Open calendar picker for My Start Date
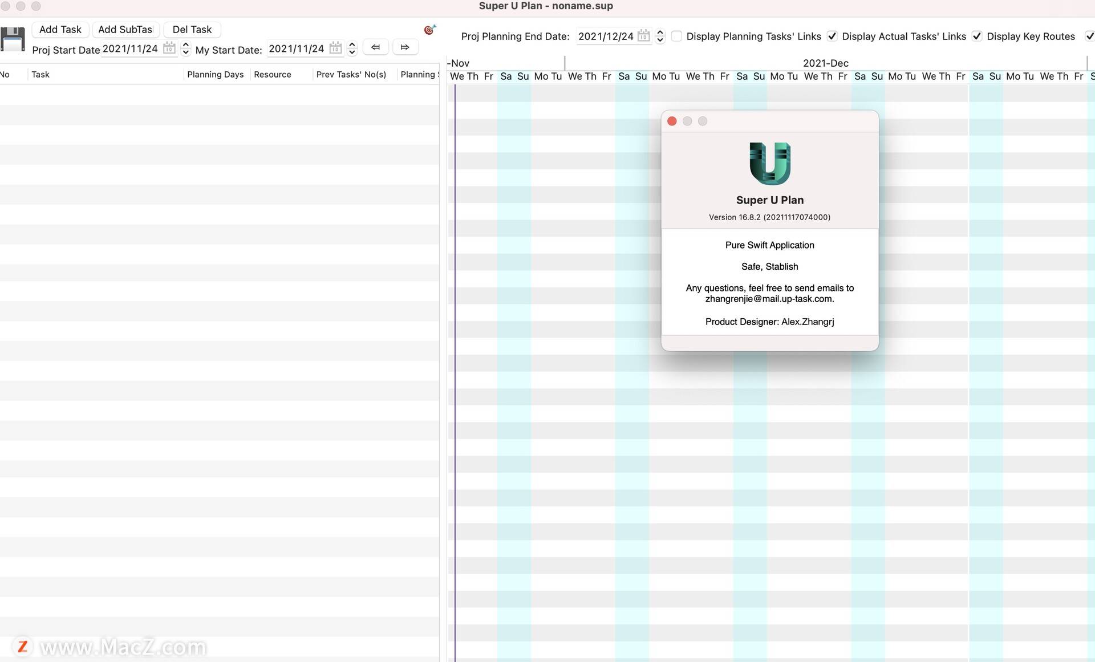 (x=336, y=48)
